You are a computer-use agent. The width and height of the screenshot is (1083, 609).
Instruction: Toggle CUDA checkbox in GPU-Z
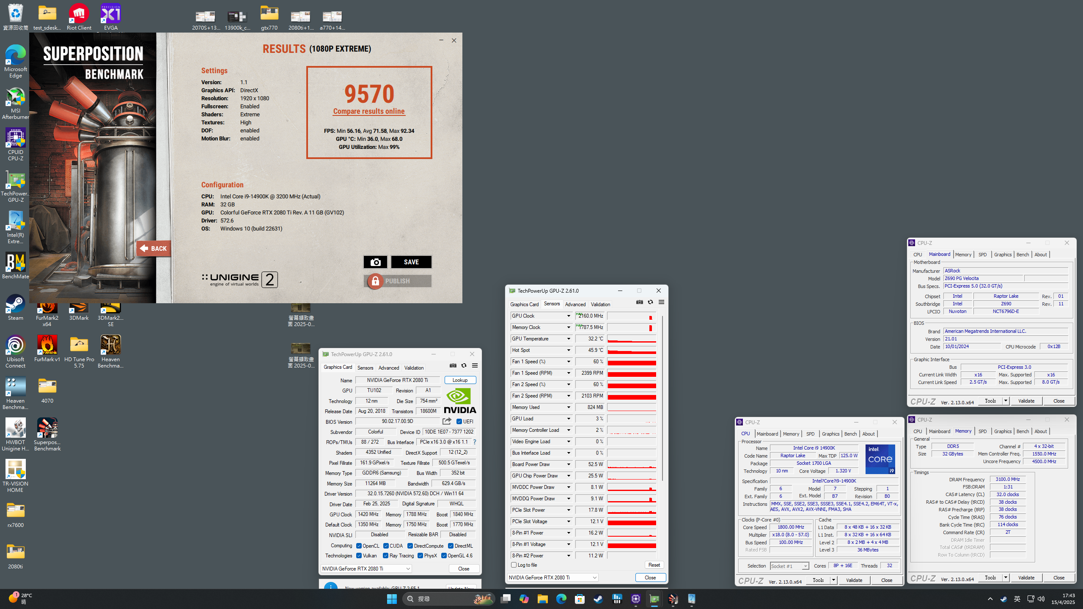(x=386, y=546)
